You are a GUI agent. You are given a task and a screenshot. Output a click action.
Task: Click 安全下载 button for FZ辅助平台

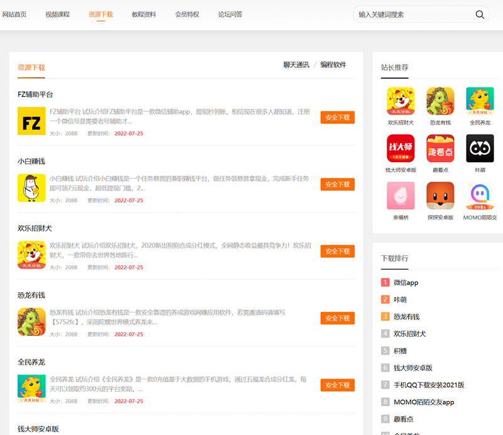click(337, 118)
